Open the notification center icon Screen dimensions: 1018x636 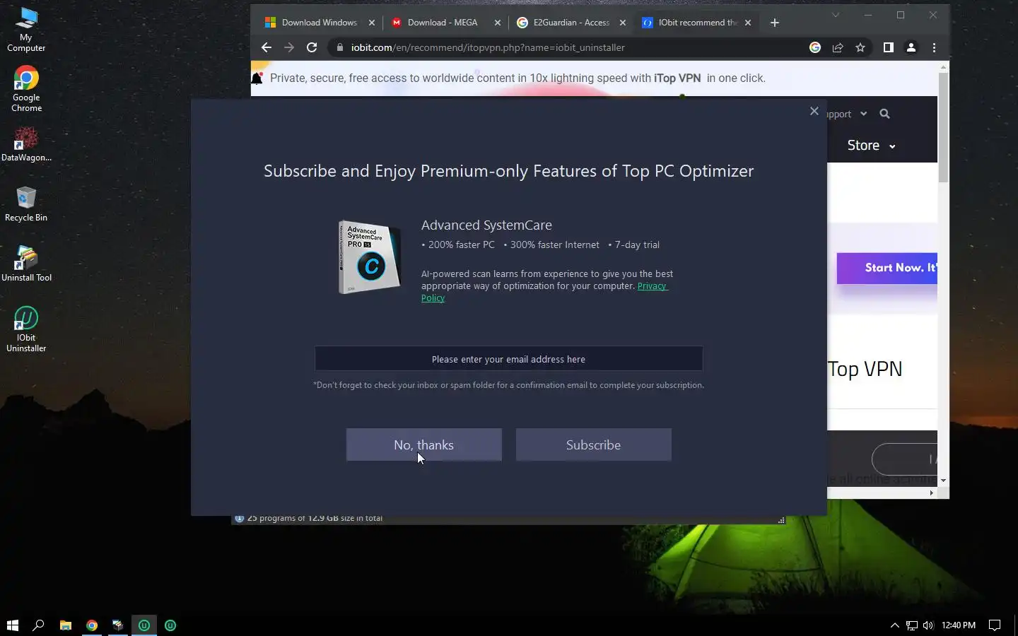point(995,625)
